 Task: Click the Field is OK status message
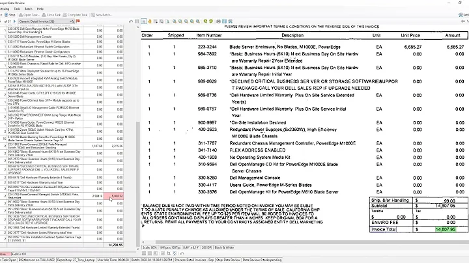tap(19, 254)
